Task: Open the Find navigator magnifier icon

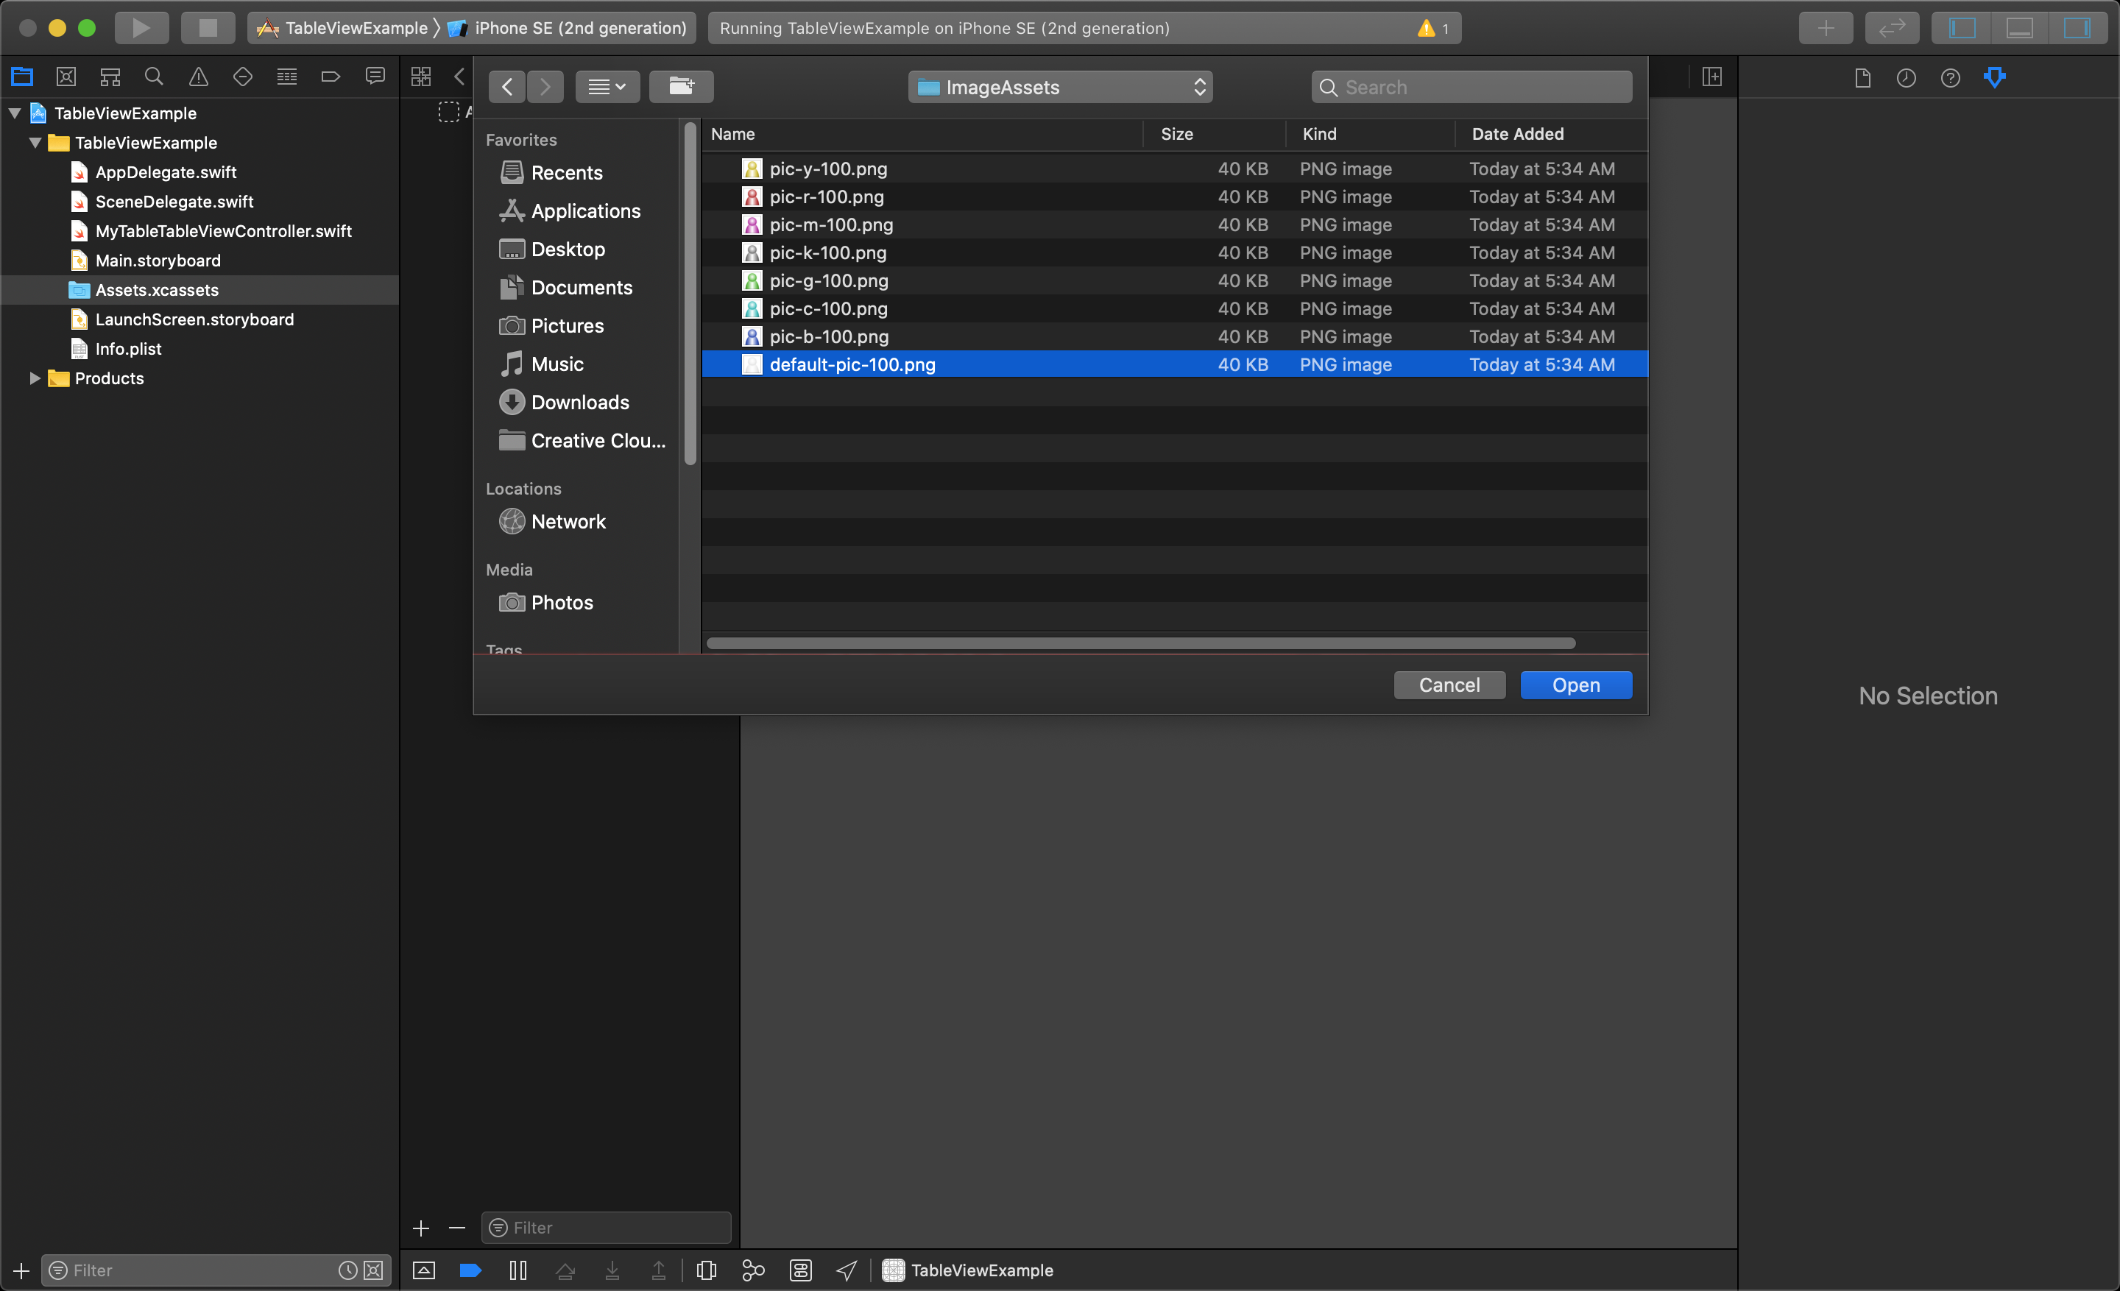Action: pos(154,77)
